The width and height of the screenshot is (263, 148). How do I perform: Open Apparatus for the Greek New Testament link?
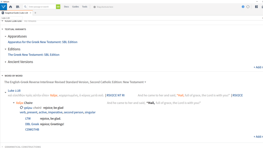(x=43, y=42)
